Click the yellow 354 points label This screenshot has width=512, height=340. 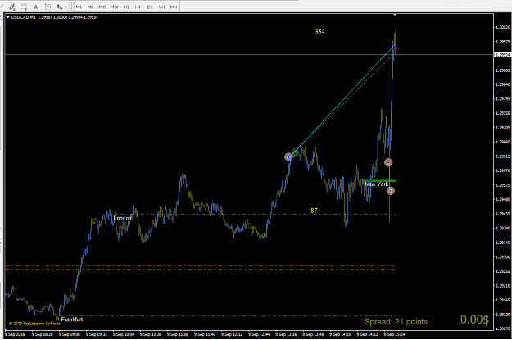click(x=319, y=31)
